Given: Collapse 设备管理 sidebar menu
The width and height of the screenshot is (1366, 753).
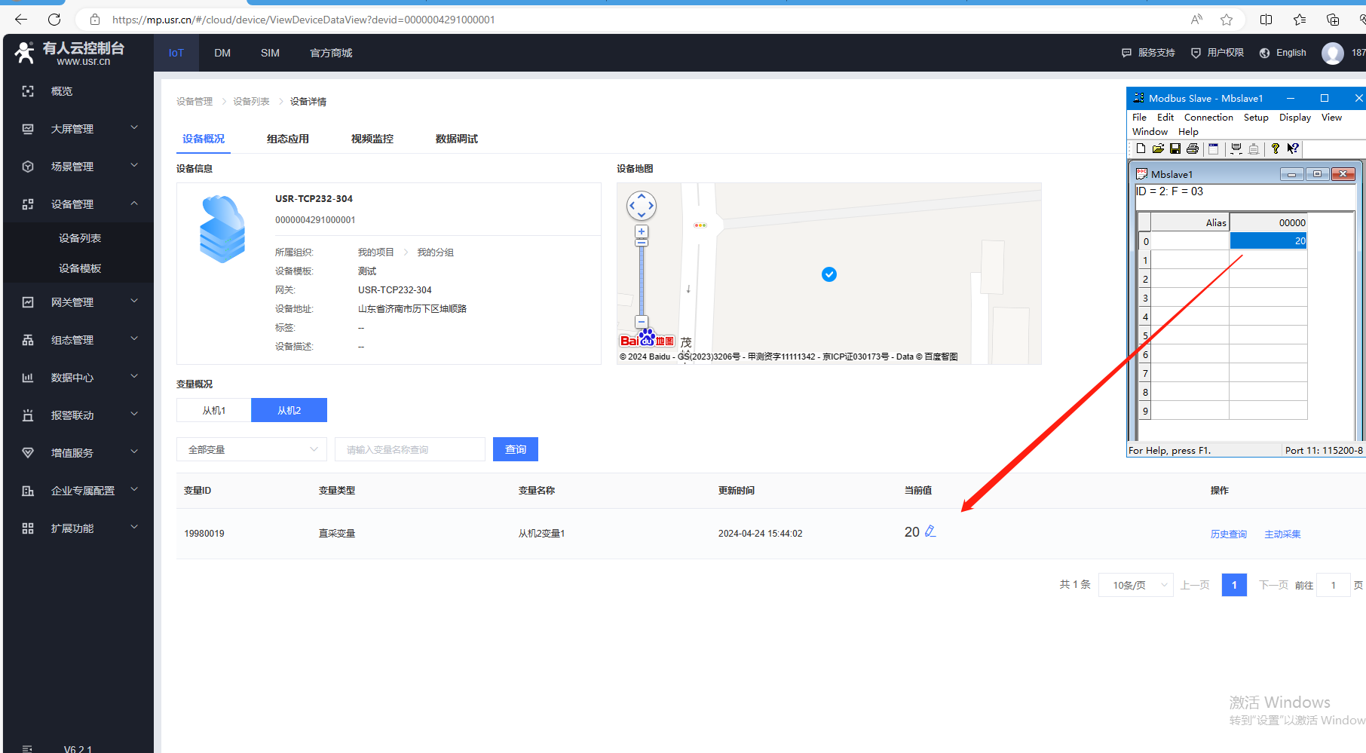Looking at the screenshot, I should click(x=78, y=204).
